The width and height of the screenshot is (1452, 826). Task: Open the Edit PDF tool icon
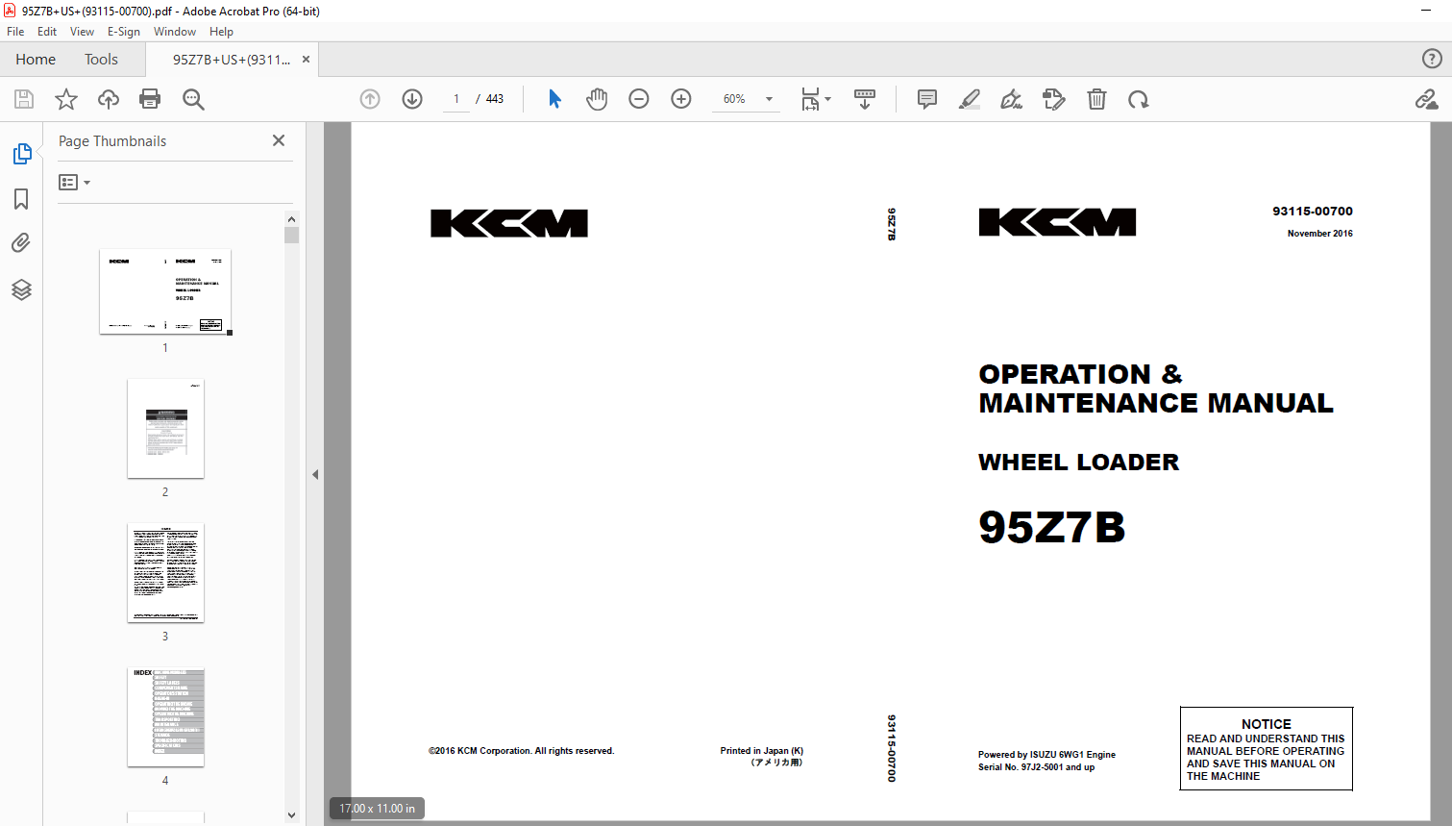[1054, 99]
